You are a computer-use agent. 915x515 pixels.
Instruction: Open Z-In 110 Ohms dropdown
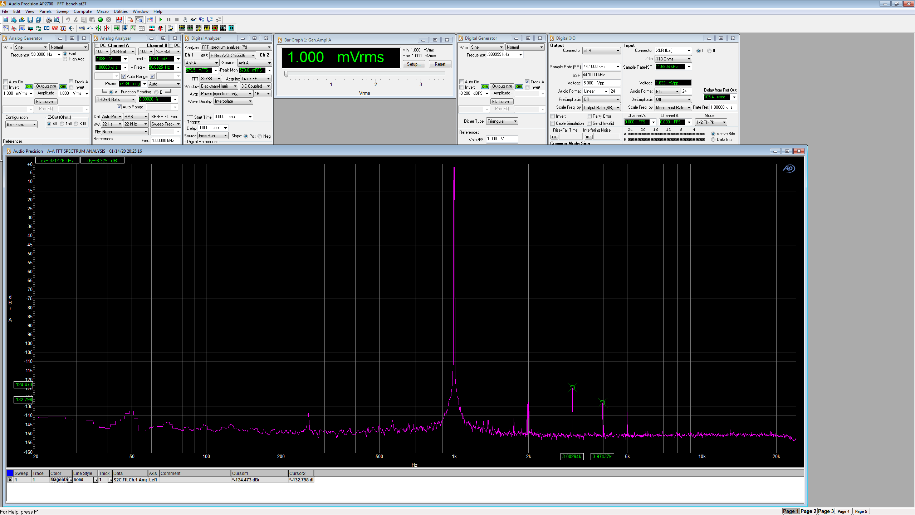coord(673,59)
